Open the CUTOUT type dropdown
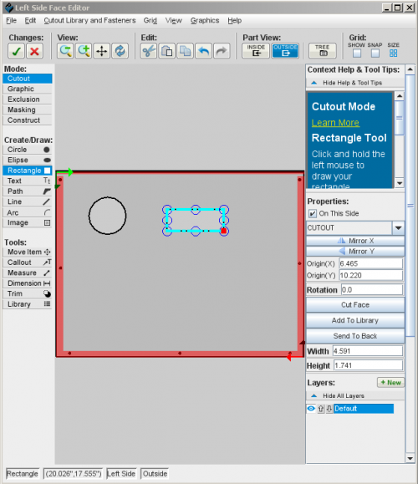Screen dimensions: 418x484 tap(398, 228)
